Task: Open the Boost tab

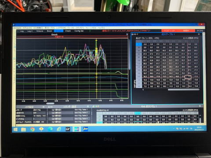Action: (x=49, y=31)
